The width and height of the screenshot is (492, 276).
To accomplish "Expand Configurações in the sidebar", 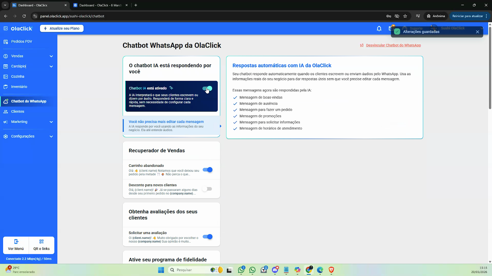I will click(51, 136).
